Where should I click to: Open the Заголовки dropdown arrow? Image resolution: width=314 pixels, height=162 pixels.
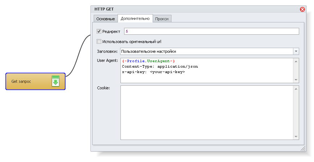(x=296, y=51)
